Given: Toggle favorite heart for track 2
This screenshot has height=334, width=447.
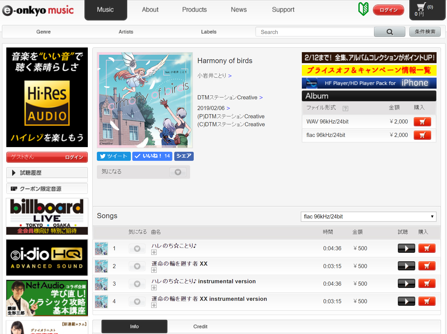Looking at the screenshot, I should tap(137, 266).
